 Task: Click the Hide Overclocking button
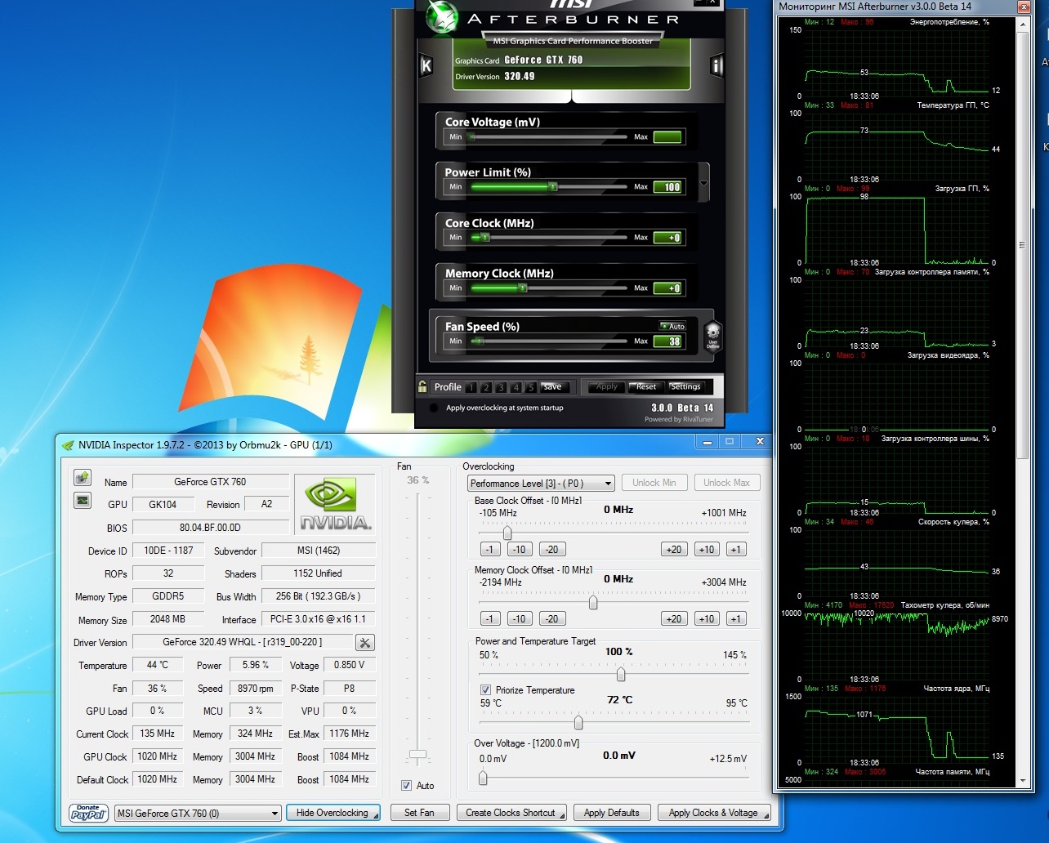pos(333,813)
